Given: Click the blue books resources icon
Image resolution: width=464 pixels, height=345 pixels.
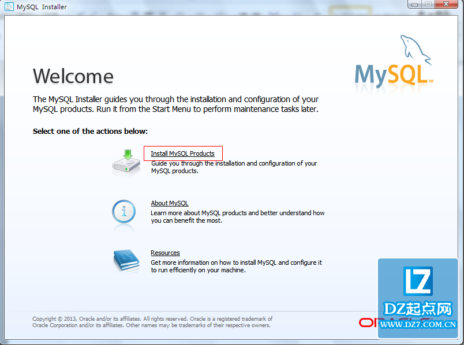Looking at the screenshot, I should click(126, 260).
